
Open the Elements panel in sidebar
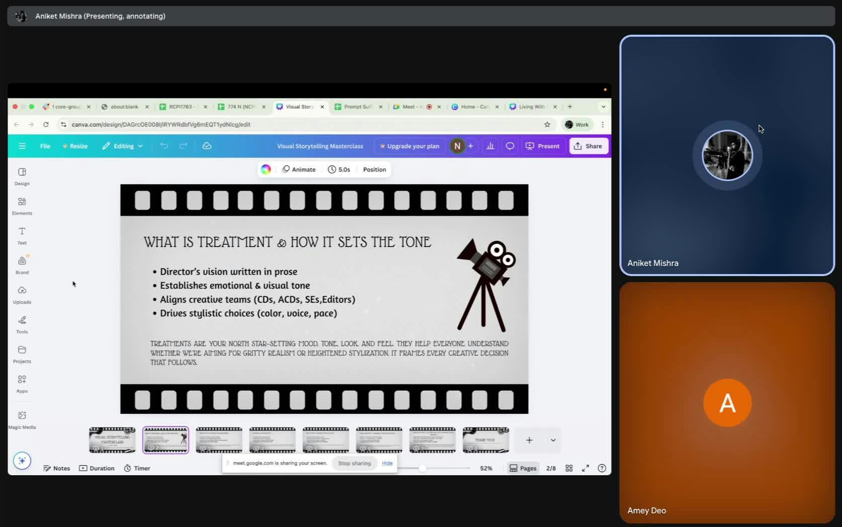(22, 206)
